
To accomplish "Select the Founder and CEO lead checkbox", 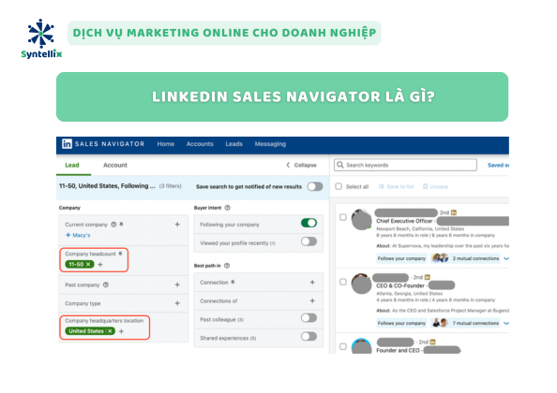I will (343, 346).
